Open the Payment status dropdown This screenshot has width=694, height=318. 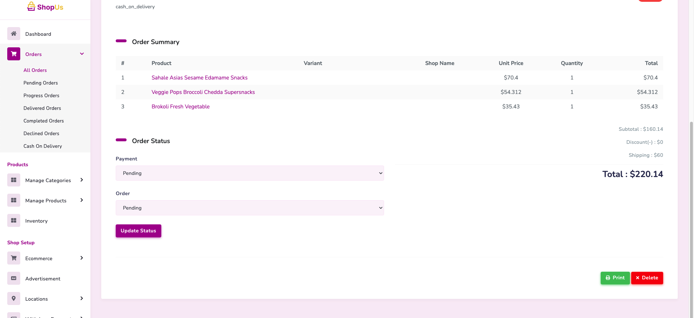pos(250,173)
